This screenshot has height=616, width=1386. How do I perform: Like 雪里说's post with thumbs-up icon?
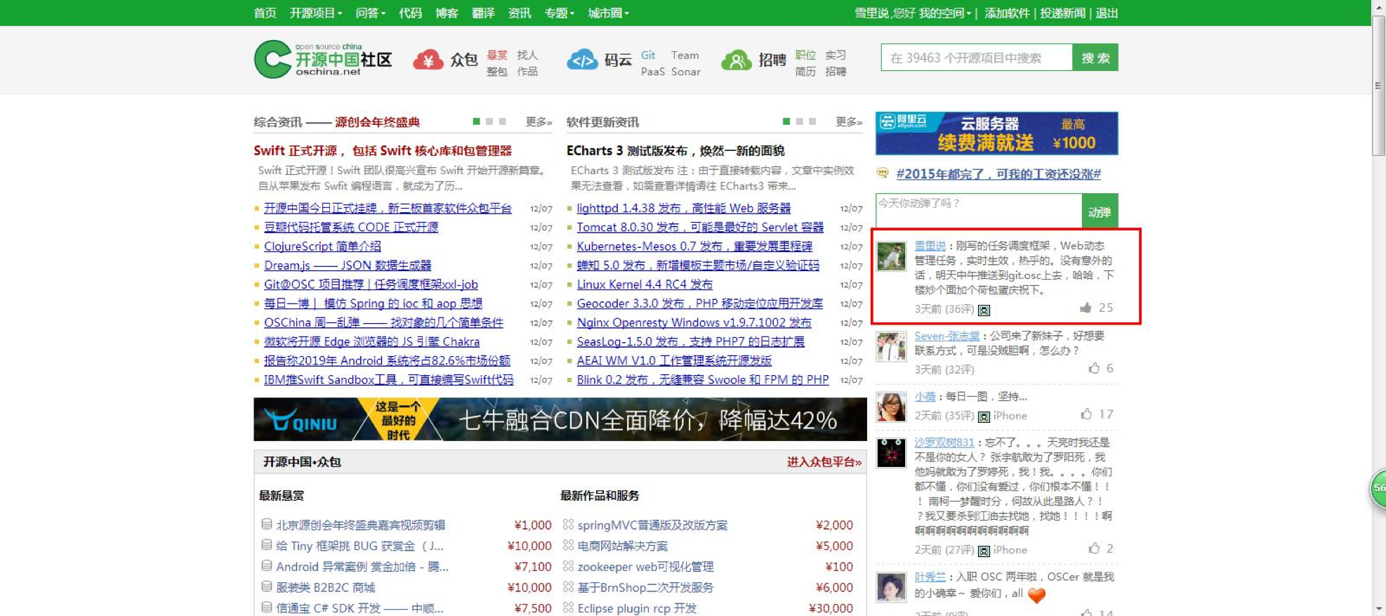(1085, 308)
